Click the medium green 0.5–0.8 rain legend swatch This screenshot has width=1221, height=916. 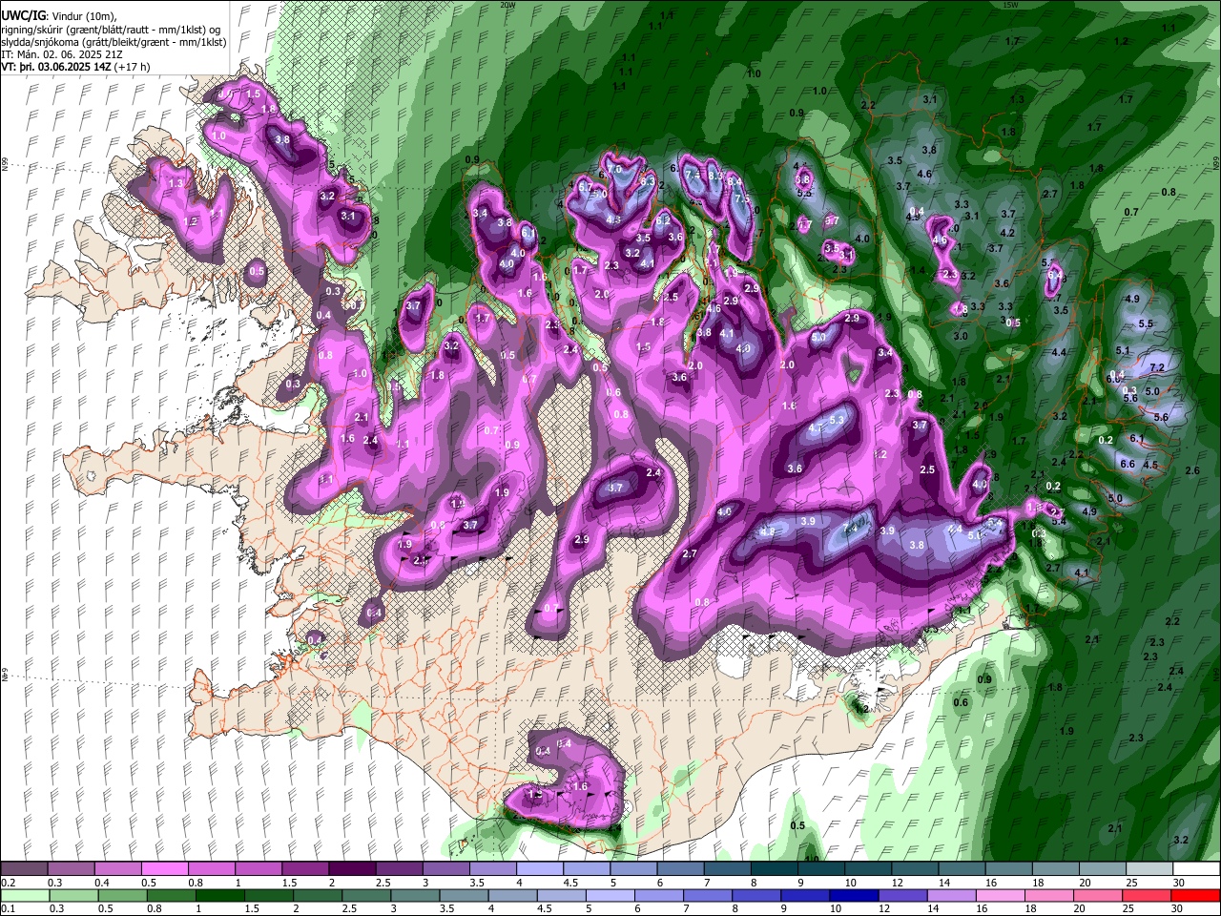point(123,895)
